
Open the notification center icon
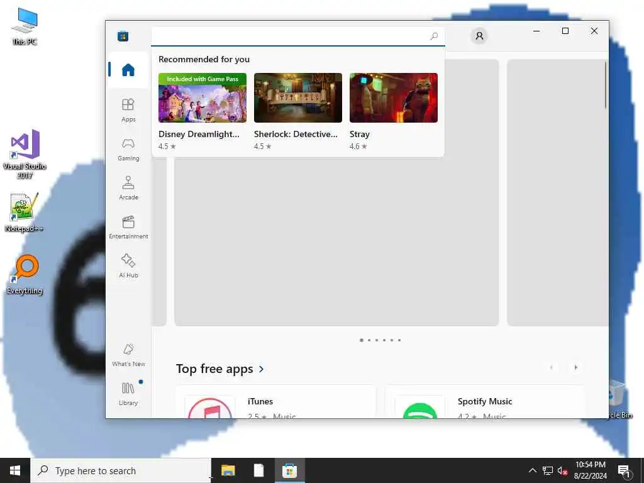(624, 470)
